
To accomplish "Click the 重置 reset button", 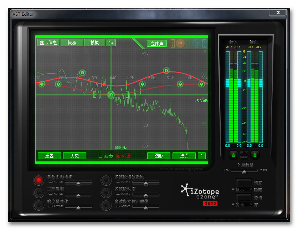I will [x=49, y=156].
